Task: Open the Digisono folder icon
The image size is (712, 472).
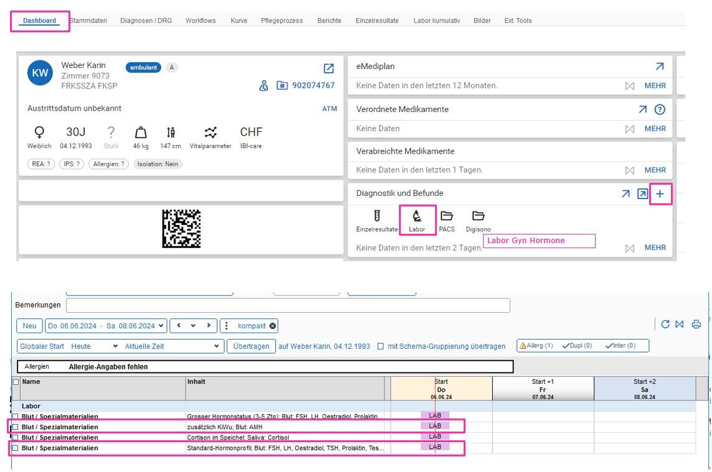Action: (478, 216)
